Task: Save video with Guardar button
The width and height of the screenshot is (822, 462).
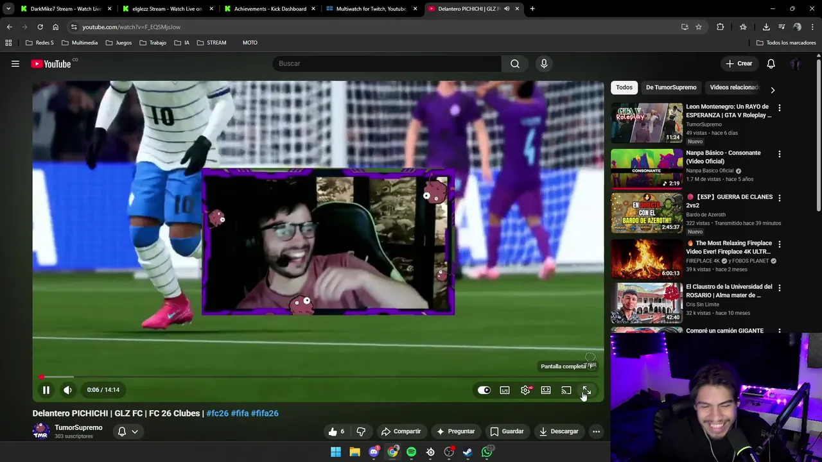Action: coord(506,431)
